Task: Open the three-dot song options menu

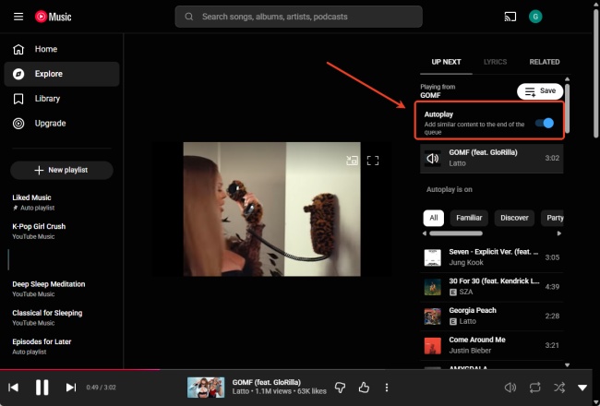Action: coord(387,388)
